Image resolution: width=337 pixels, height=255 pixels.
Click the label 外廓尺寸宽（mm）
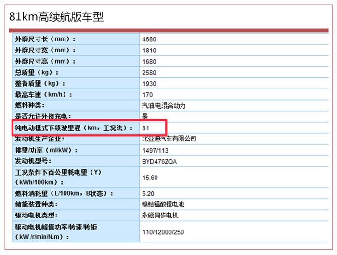pos(45,50)
